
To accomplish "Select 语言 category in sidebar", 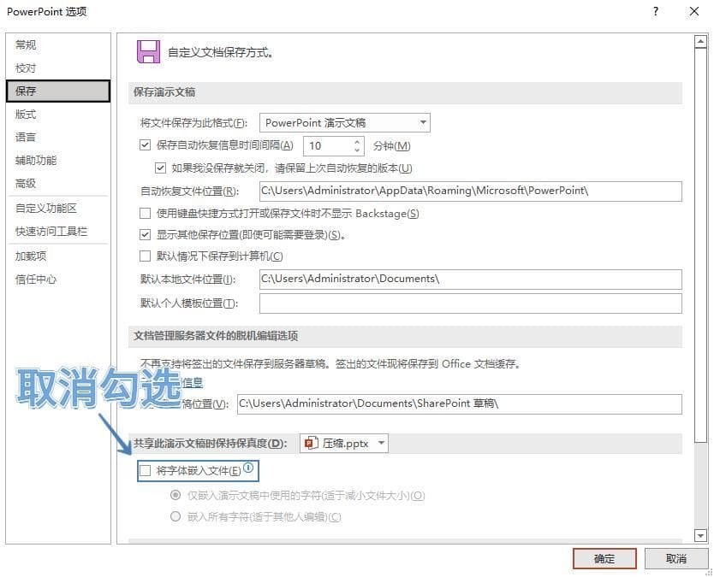I will (58, 137).
